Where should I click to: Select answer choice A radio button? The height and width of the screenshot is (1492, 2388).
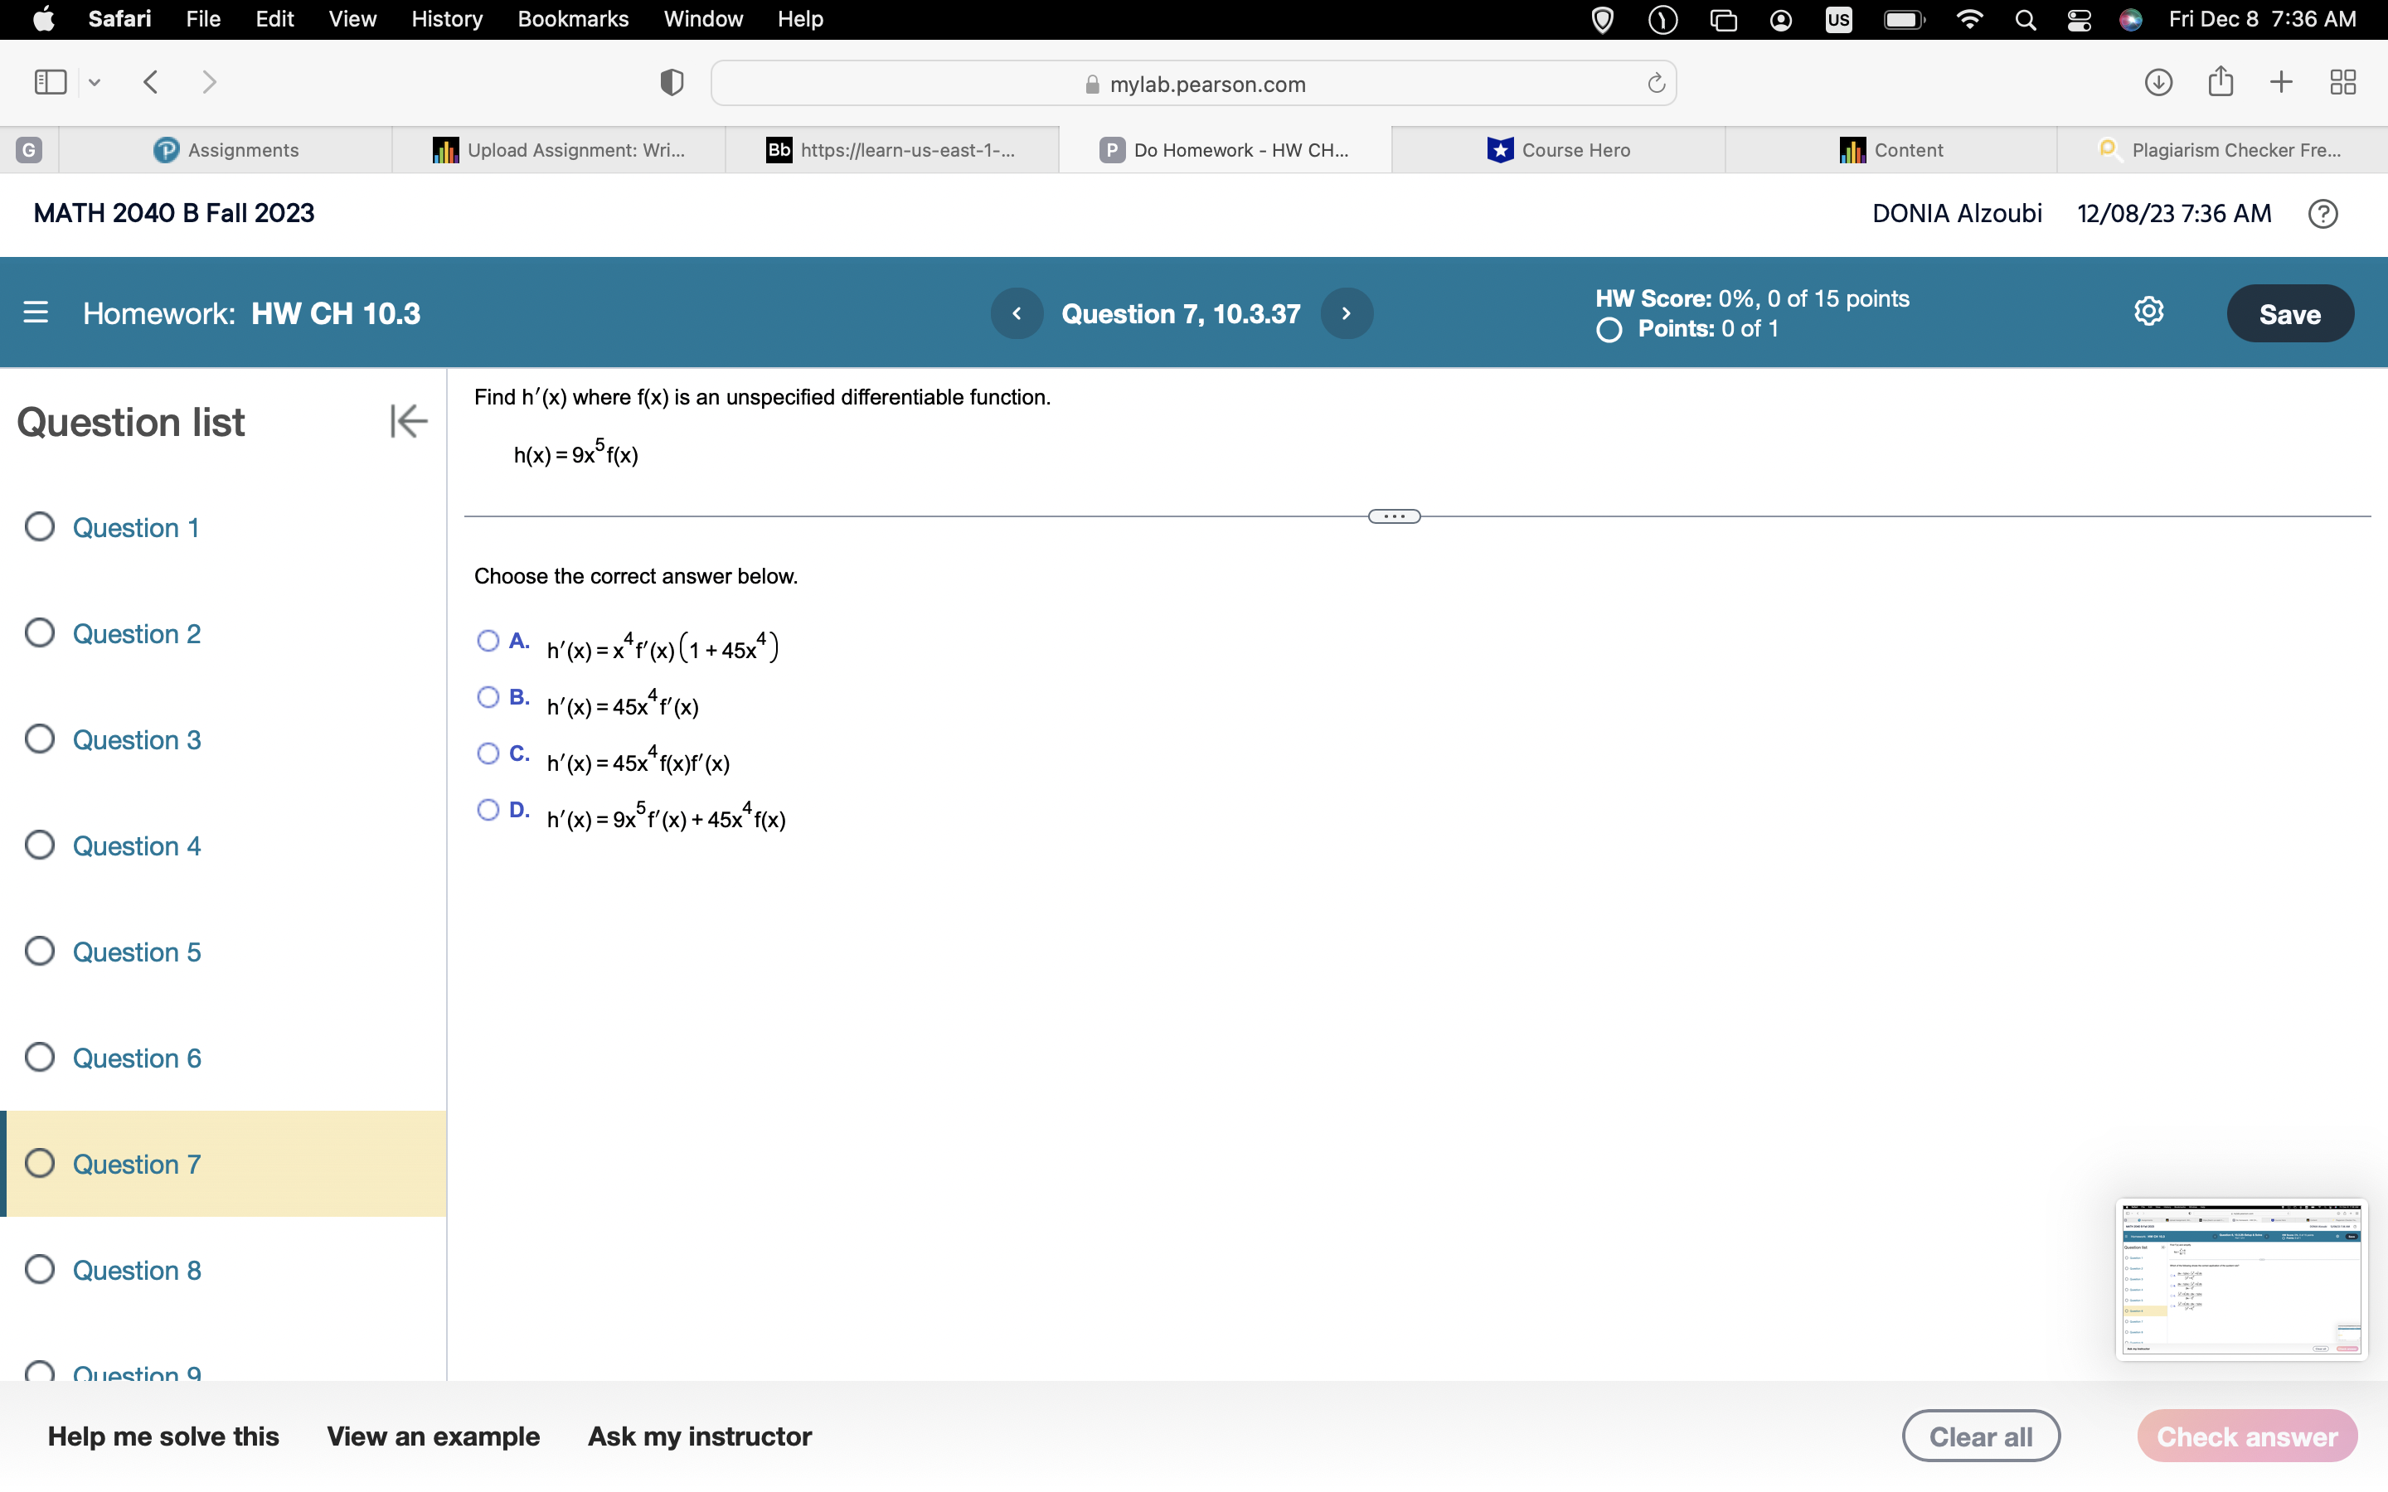tap(488, 642)
